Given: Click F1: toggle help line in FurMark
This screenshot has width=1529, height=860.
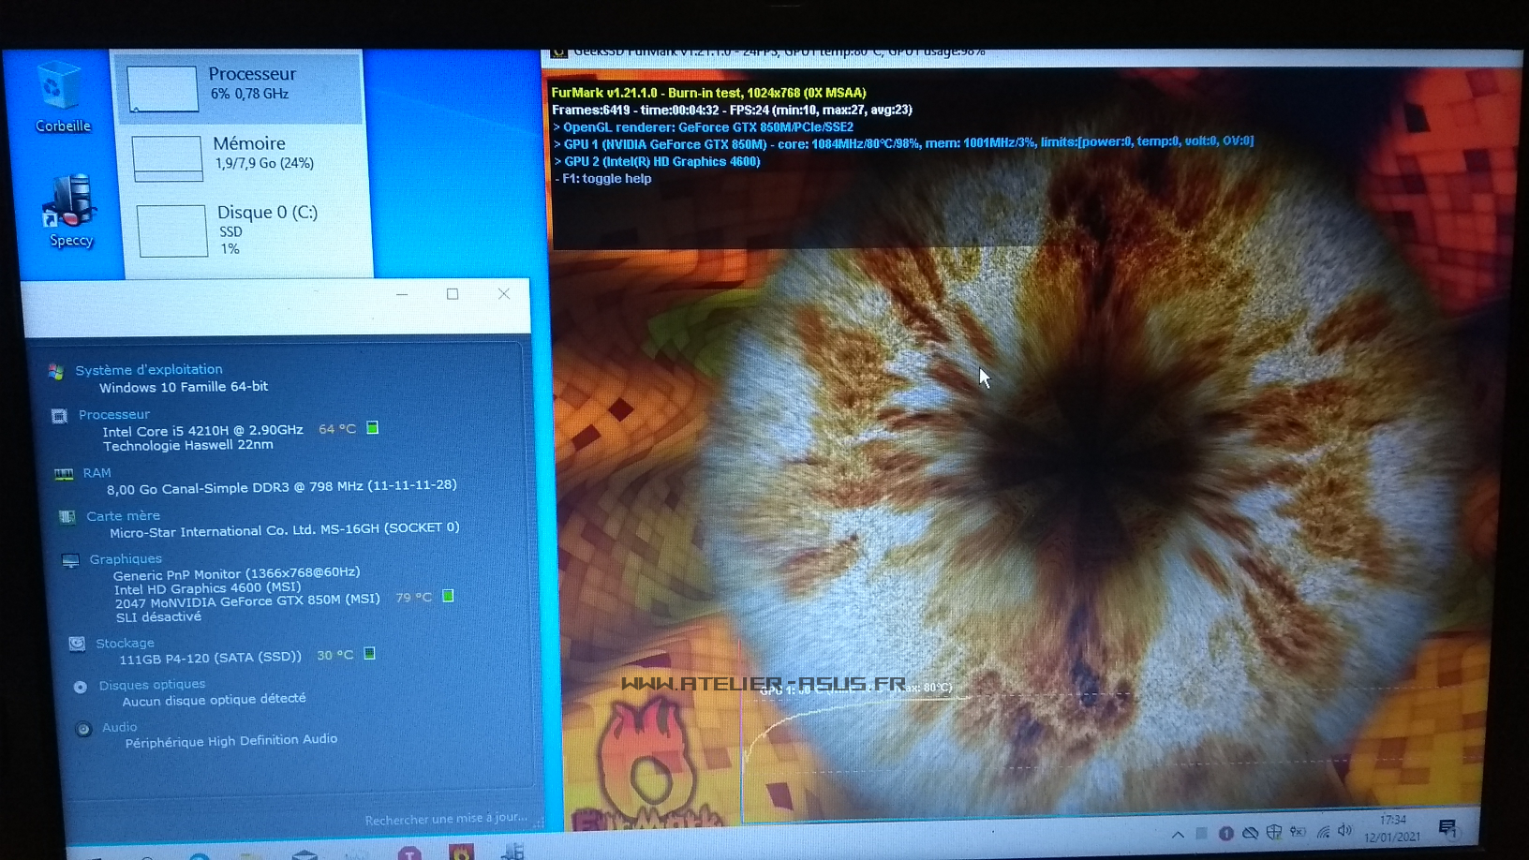Looking at the screenshot, I should coord(602,178).
